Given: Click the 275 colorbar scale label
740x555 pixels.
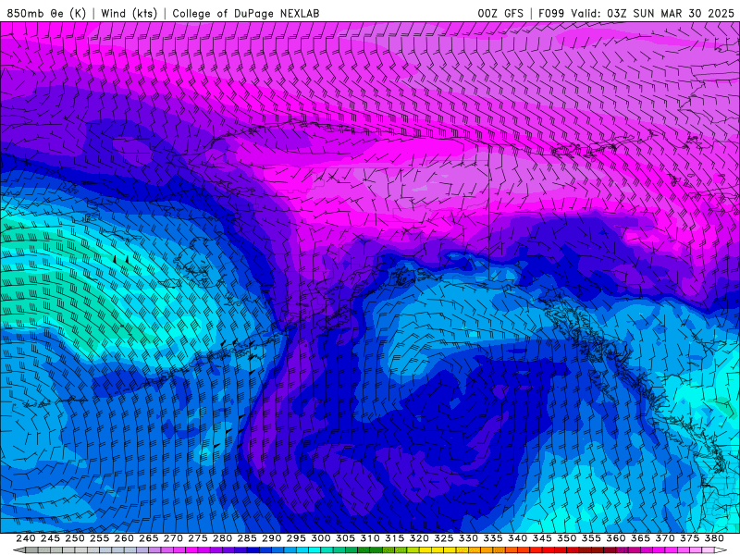Looking at the screenshot, I should click(198, 538).
